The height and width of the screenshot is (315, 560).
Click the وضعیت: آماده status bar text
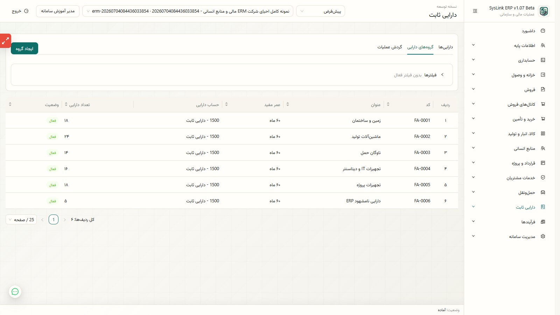pyautogui.click(x=448, y=310)
